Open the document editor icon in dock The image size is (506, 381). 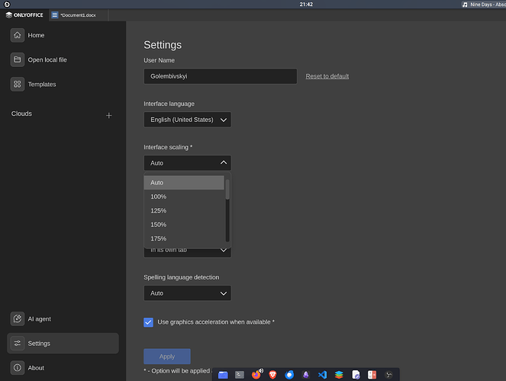[x=356, y=375]
